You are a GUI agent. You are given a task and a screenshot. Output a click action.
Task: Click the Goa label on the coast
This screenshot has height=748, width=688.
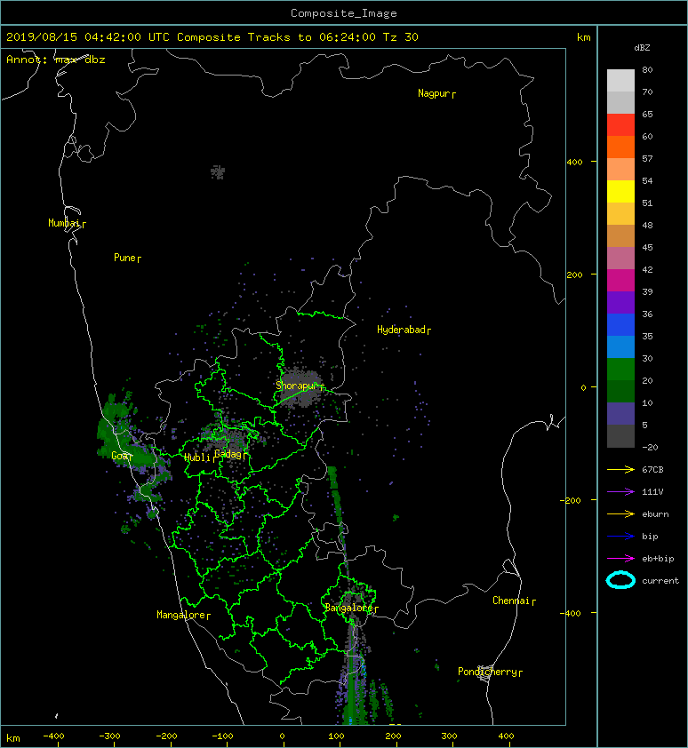pyautogui.click(x=120, y=456)
